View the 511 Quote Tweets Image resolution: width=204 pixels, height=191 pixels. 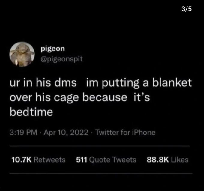click(106, 160)
